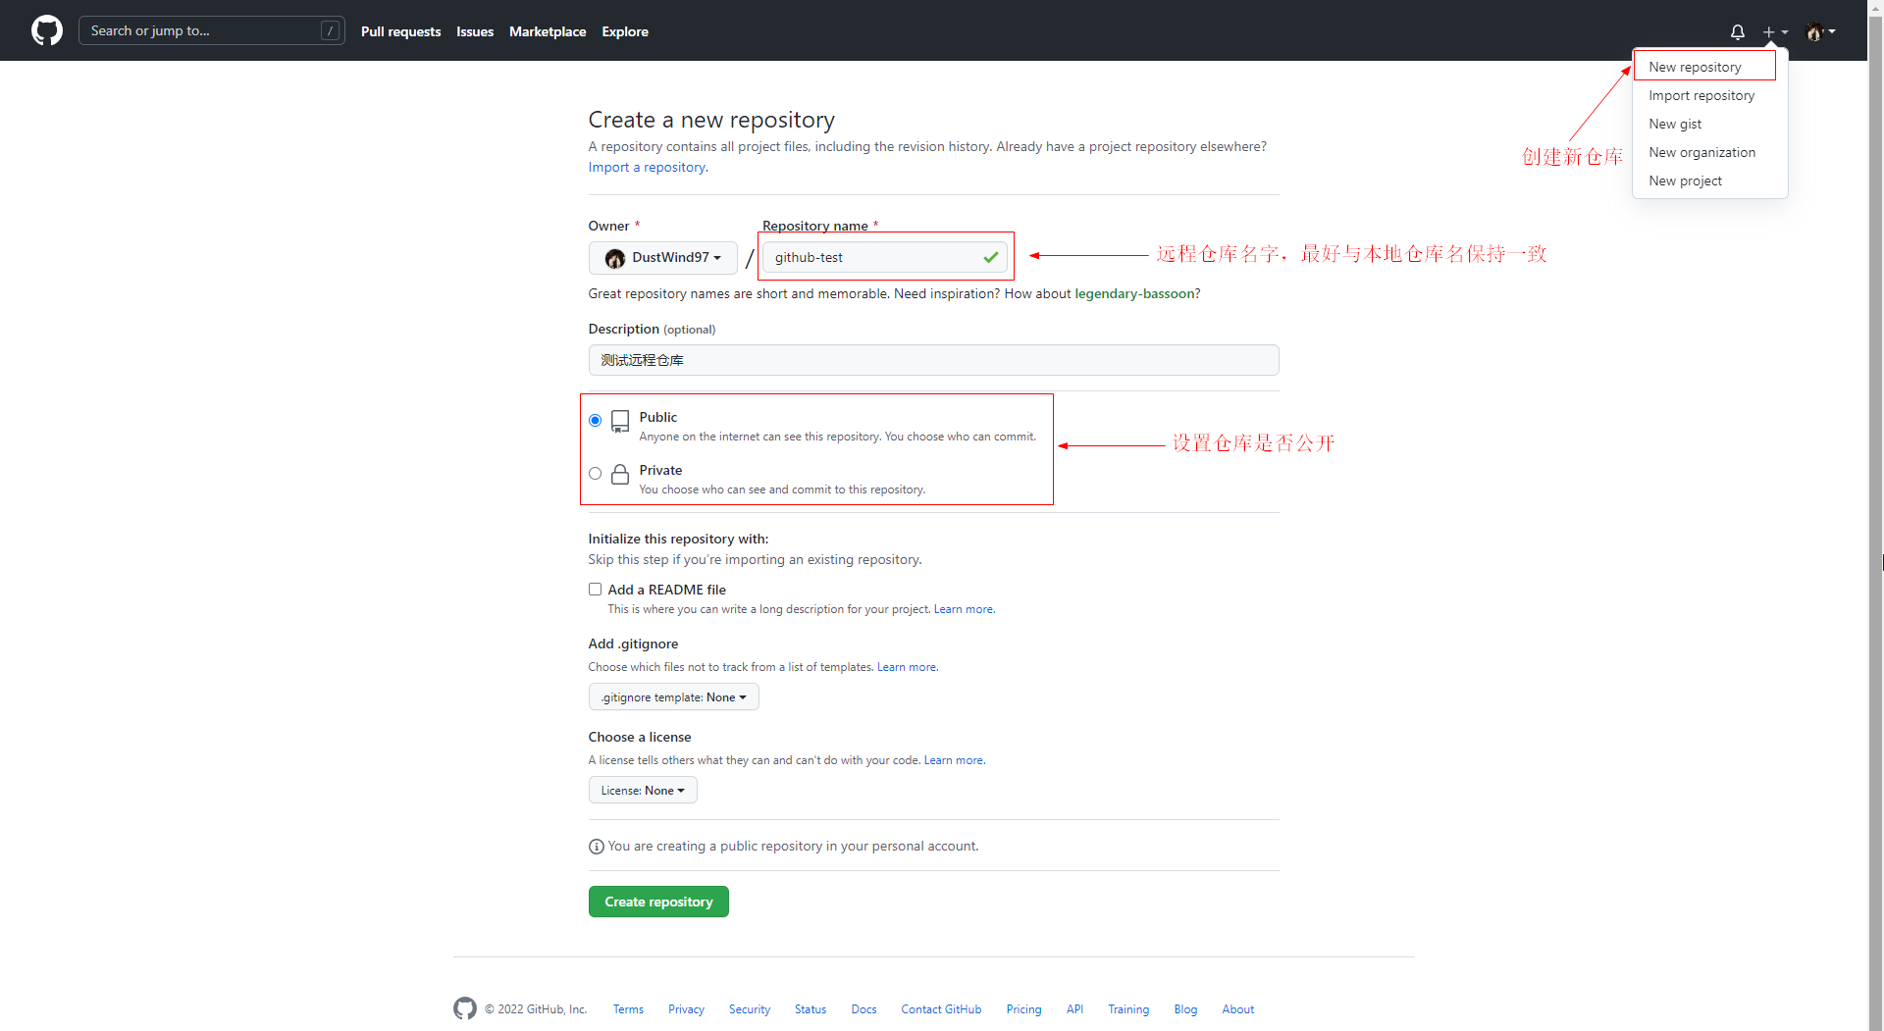This screenshot has width=1884, height=1031.
Task: Open the Owner DustWind97 dropdown
Action: (662, 258)
